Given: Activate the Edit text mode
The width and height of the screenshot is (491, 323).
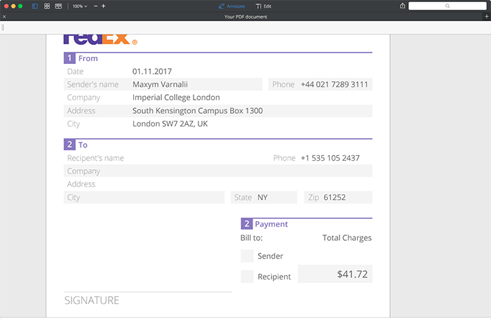Looking at the screenshot, I should tap(263, 6).
